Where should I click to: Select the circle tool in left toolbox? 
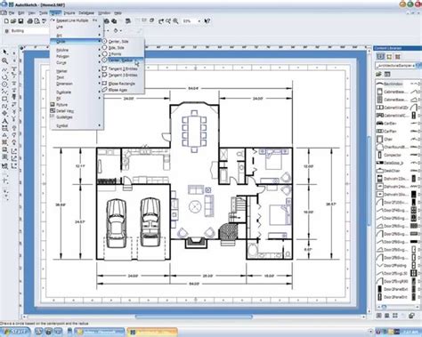[x=5, y=84]
